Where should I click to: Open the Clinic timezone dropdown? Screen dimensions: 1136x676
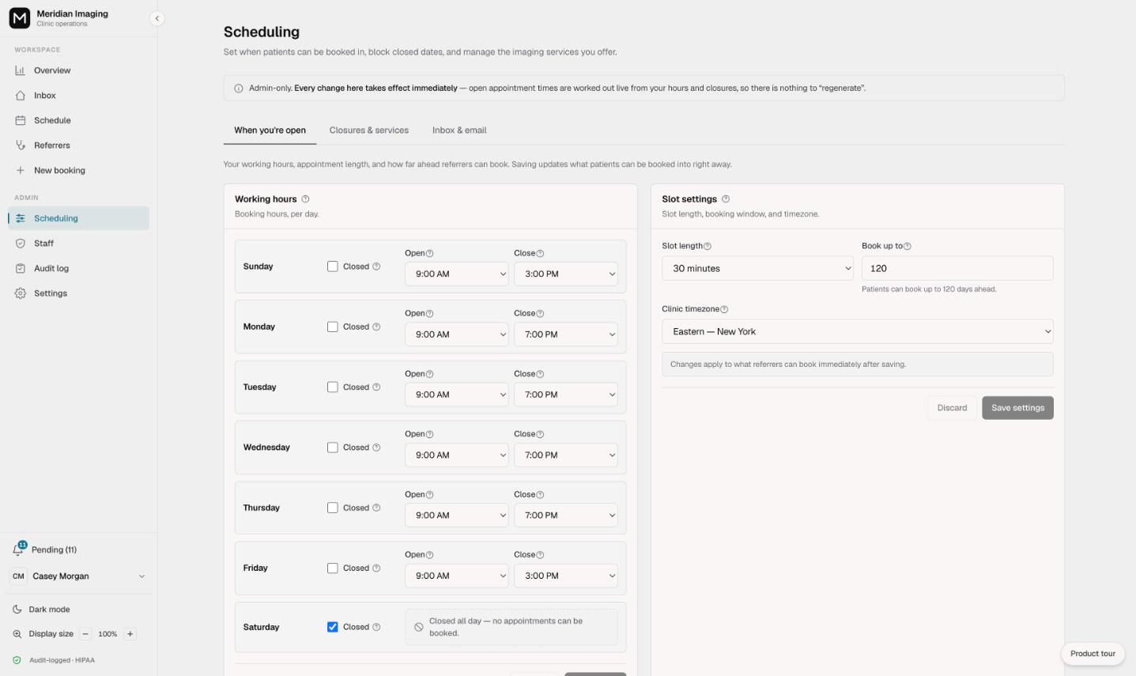(x=857, y=331)
